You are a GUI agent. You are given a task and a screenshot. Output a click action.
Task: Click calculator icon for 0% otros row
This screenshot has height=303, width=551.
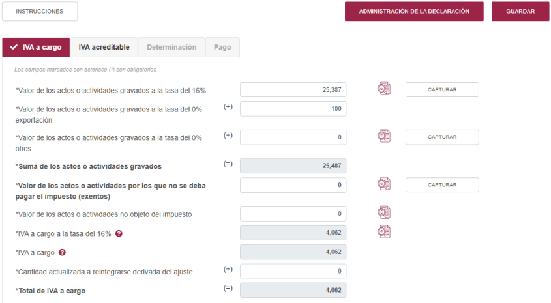click(x=384, y=136)
